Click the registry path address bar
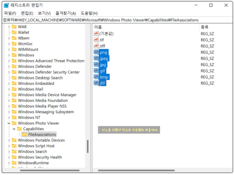234x175 pixels. tap(117, 20)
